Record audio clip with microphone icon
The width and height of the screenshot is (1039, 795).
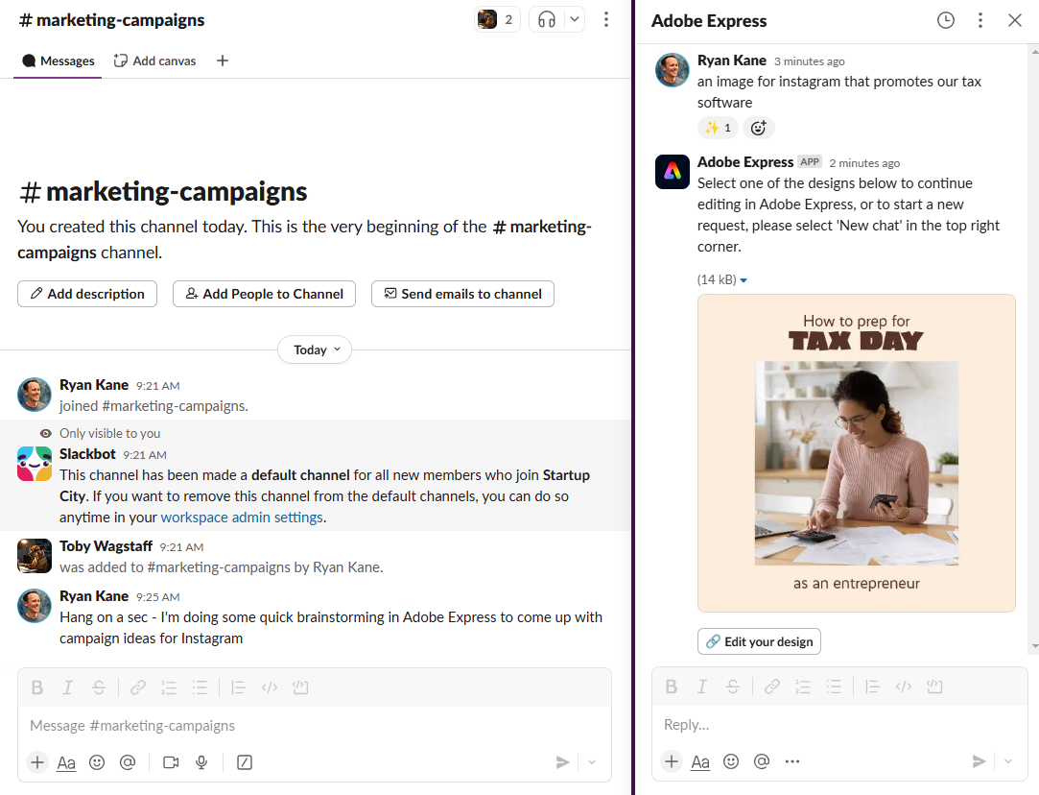coord(201,762)
